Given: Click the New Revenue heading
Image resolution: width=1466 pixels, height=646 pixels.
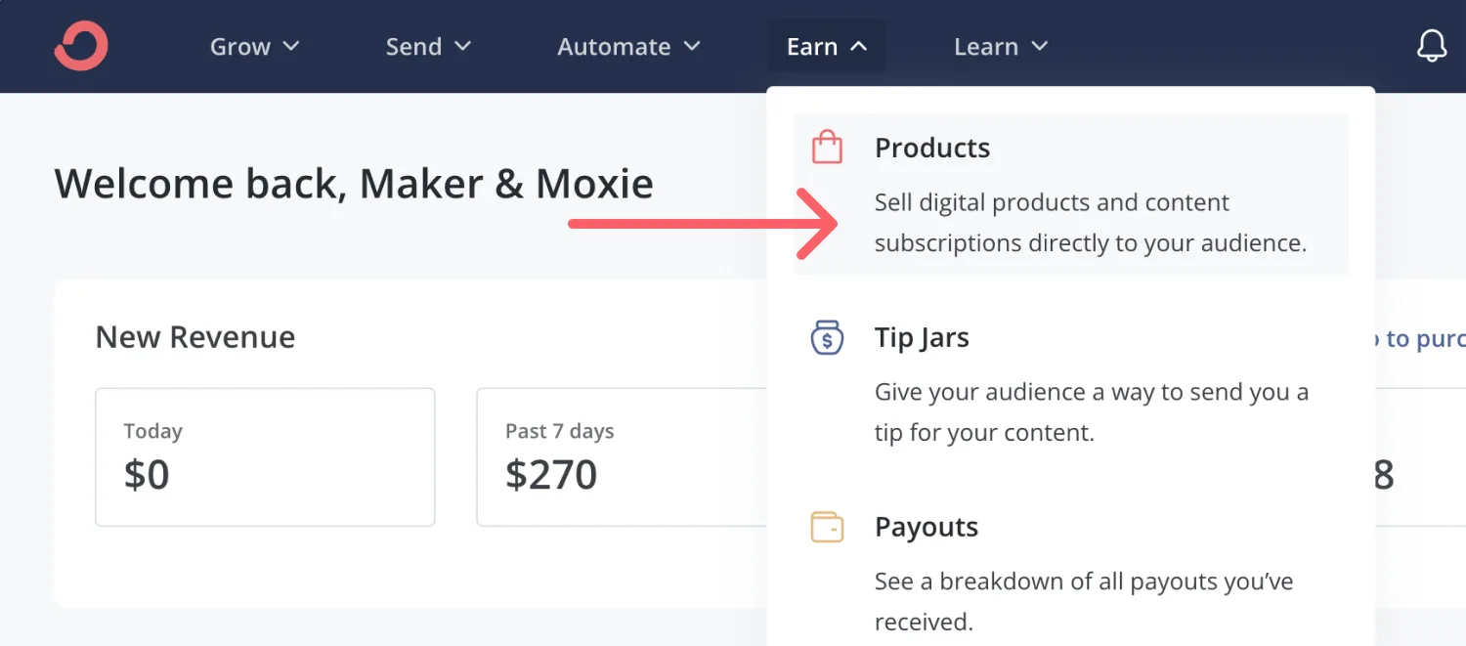Looking at the screenshot, I should point(195,337).
